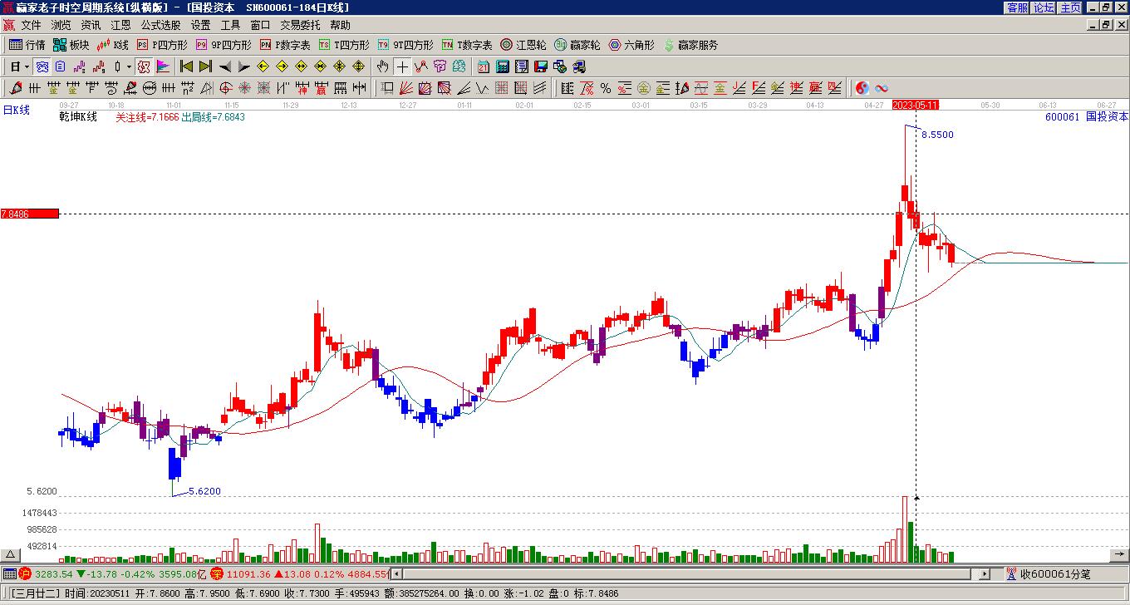Open the 公式选股 menu
The height and width of the screenshot is (605, 1130).
(x=160, y=26)
